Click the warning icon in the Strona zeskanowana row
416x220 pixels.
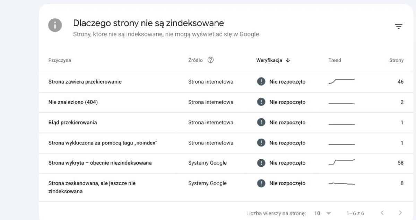(261, 183)
